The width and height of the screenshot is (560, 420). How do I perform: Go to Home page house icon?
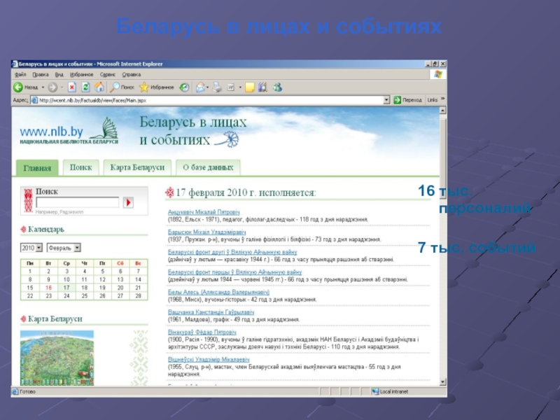coord(99,87)
